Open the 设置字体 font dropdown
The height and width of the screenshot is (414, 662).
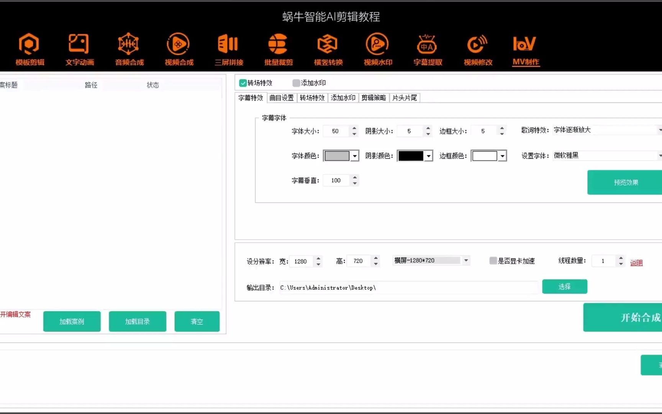[x=608, y=155]
